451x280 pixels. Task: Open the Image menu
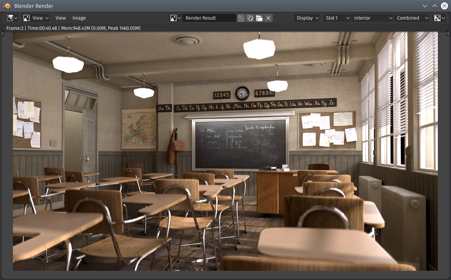[x=79, y=18]
